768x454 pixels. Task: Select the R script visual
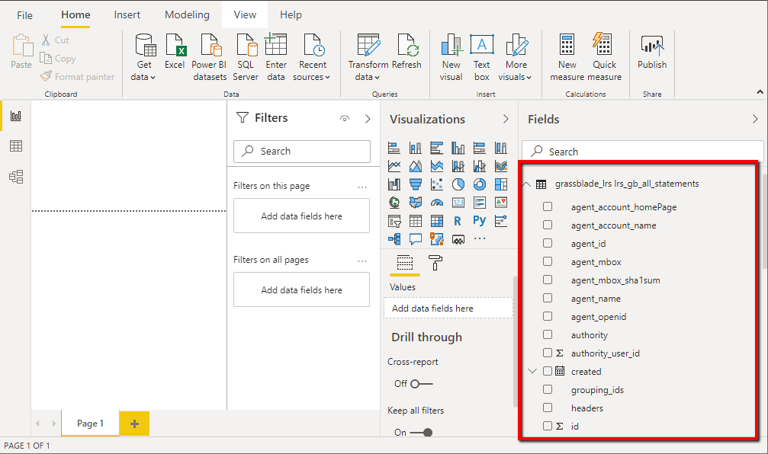(x=458, y=221)
